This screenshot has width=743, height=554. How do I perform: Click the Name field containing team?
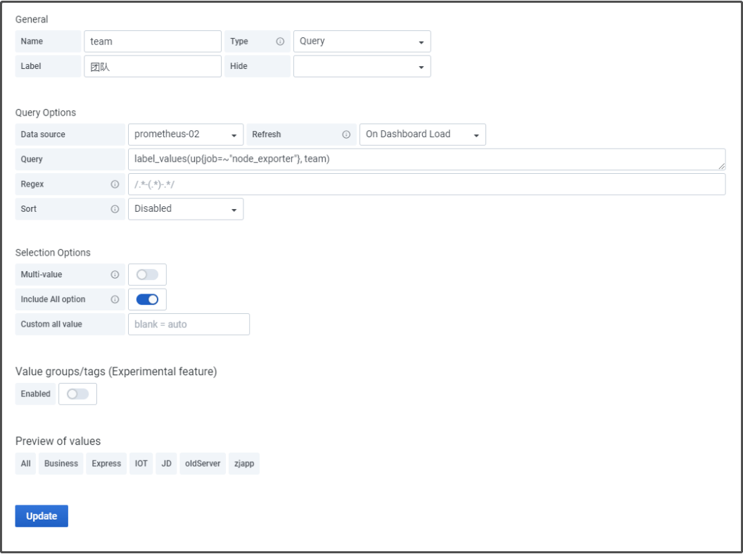pyautogui.click(x=152, y=42)
